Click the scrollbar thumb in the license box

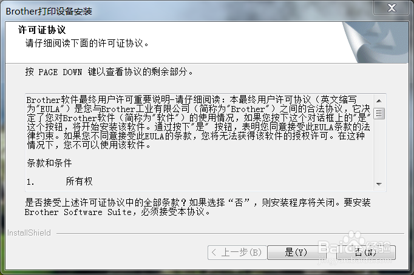379,113
